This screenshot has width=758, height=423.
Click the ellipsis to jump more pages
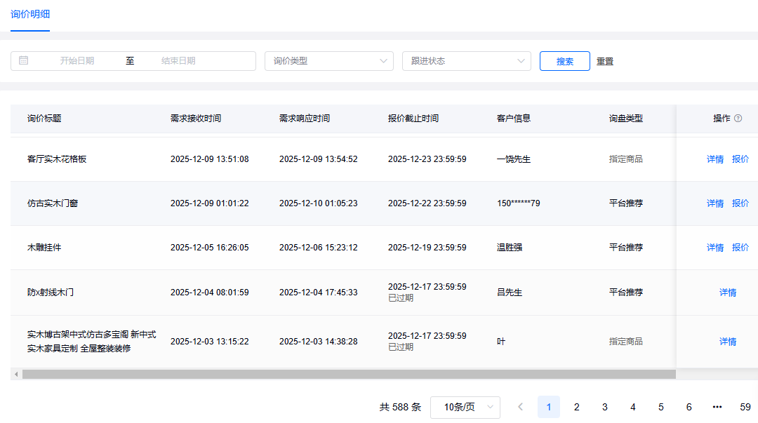tap(717, 407)
